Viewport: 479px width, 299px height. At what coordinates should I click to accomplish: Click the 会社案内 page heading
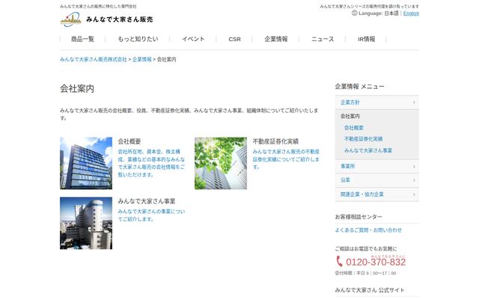click(x=77, y=89)
